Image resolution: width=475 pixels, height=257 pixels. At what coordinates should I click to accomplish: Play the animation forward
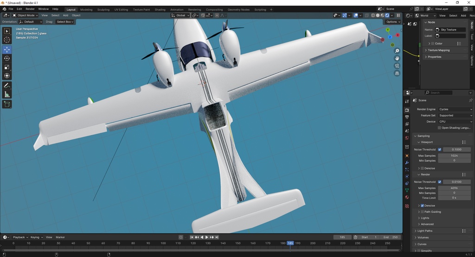(x=206, y=238)
